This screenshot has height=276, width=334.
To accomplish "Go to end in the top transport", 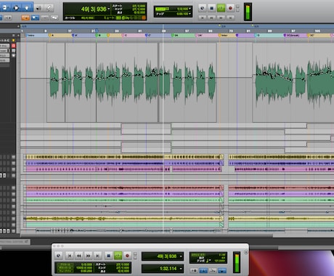I will 230,17.
